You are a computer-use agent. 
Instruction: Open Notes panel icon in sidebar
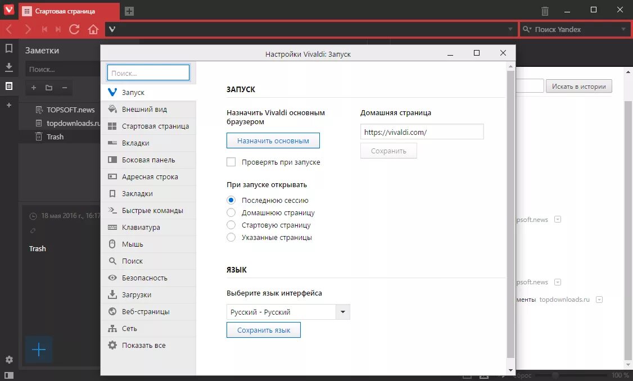pyautogui.click(x=9, y=86)
